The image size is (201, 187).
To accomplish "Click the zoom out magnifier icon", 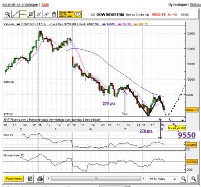I will click(x=183, y=179).
